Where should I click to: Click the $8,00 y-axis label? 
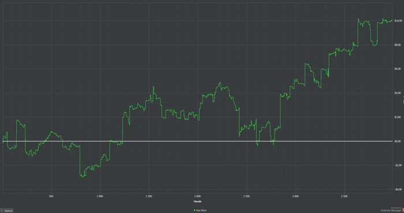397,45
